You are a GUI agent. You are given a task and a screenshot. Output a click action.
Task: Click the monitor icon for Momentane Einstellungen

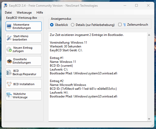[x=9, y=26]
